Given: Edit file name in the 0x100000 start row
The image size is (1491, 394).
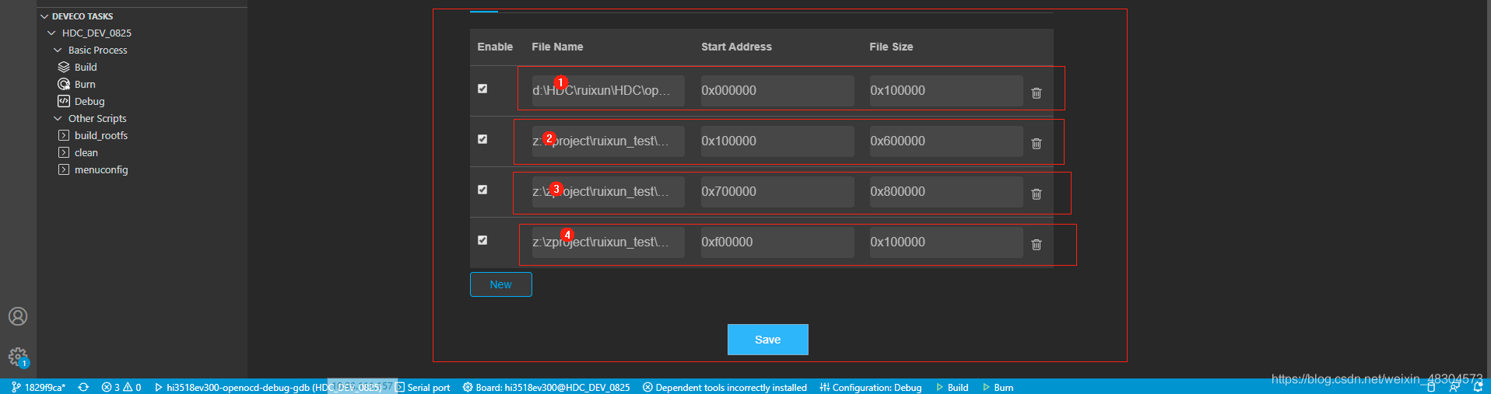Looking at the screenshot, I should (x=609, y=141).
